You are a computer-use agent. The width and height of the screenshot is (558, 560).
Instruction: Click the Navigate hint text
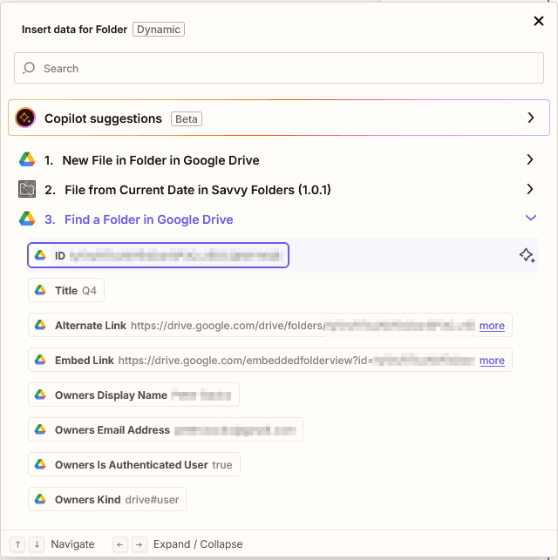(72, 544)
